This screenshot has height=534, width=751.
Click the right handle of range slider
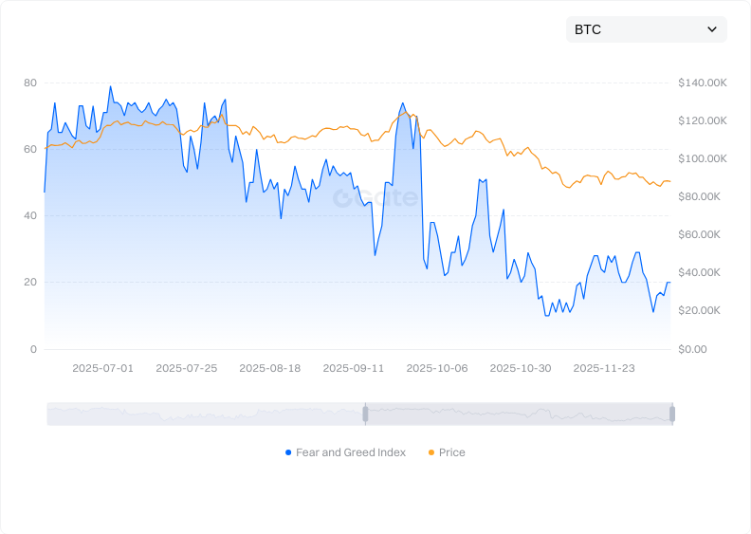[672, 414]
